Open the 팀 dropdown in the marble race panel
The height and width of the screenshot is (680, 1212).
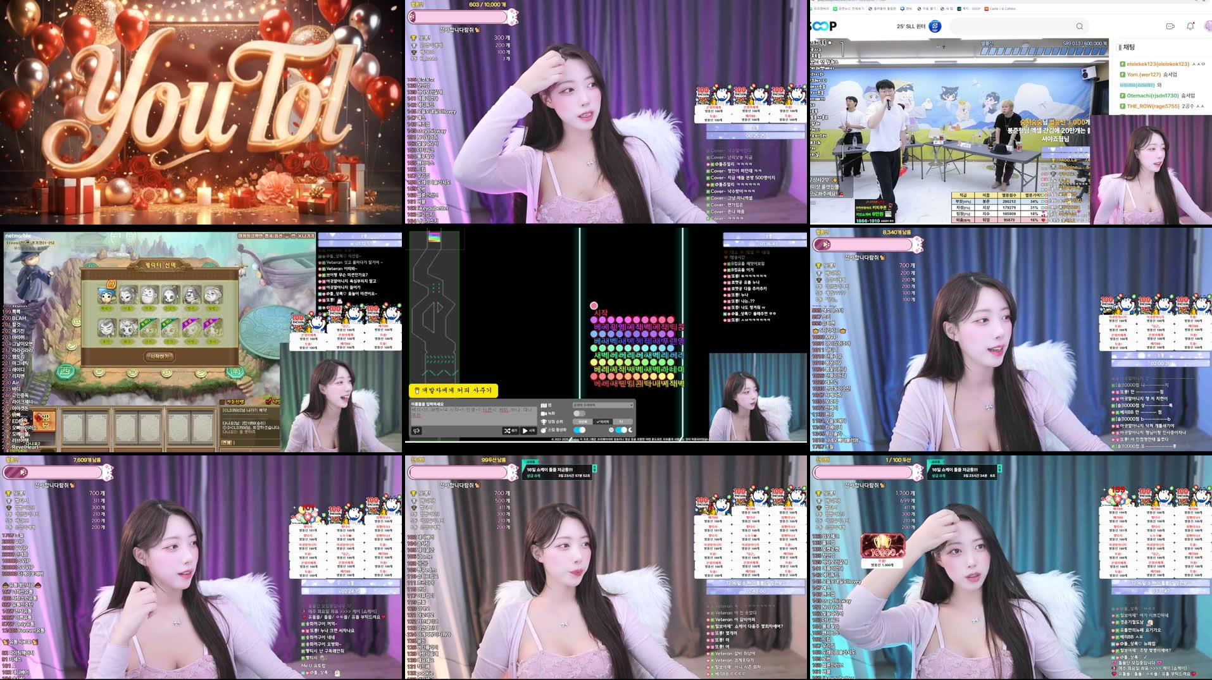(x=603, y=405)
